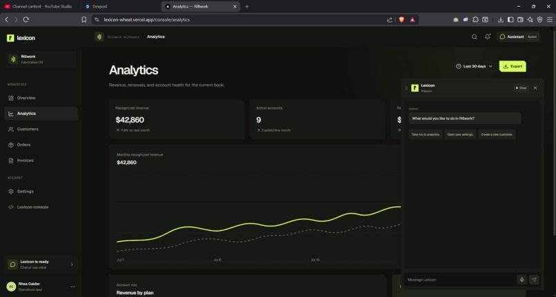This screenshot has height=297, width=556.
Task: Close the Lexicon chat panel
Action: 535,88
